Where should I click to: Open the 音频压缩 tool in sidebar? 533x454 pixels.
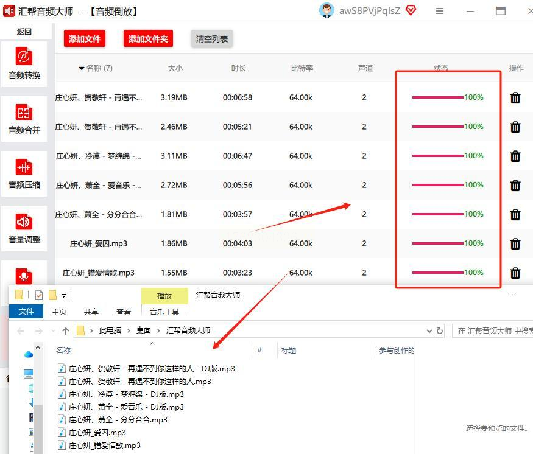point(24,174)
